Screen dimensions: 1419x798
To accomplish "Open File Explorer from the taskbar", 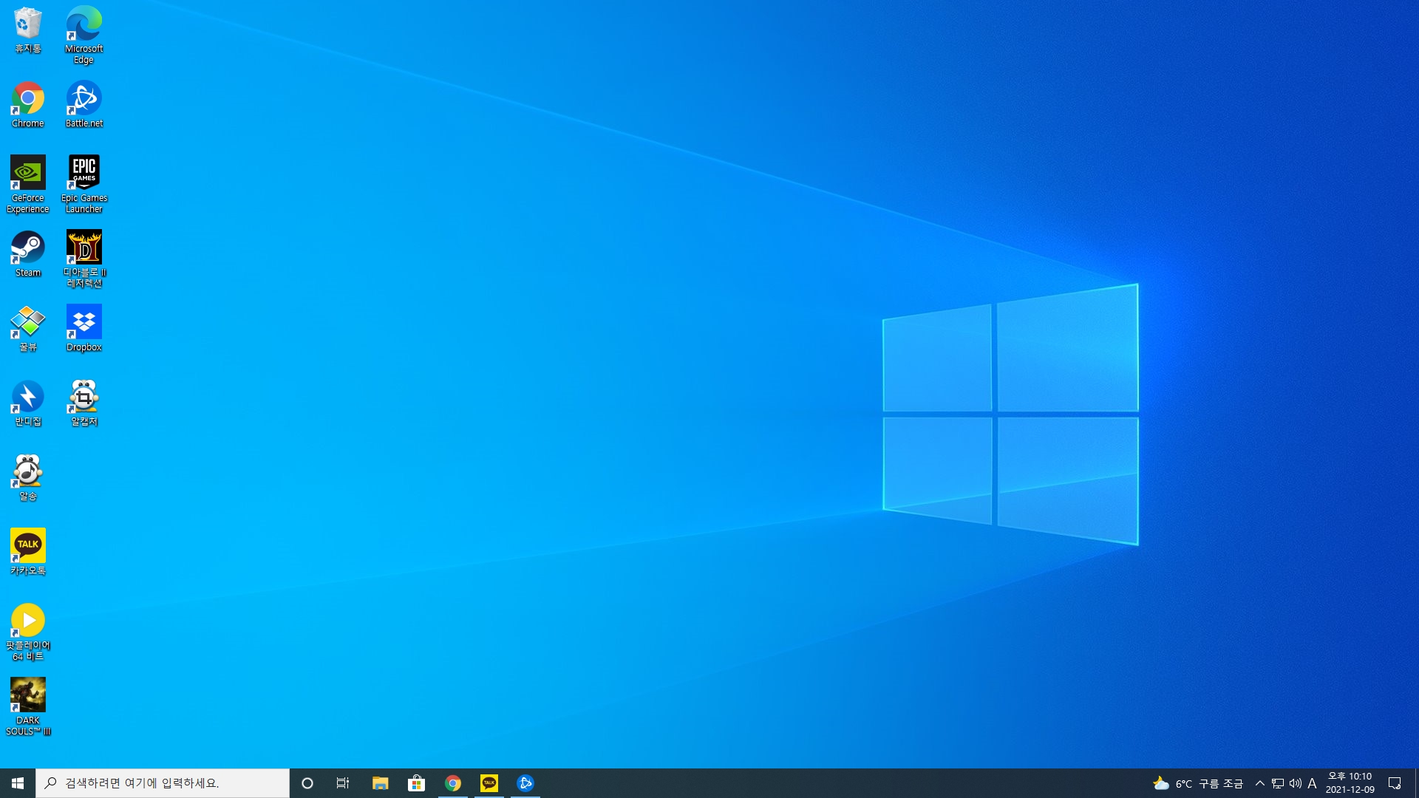I will [x=380, y=783].
